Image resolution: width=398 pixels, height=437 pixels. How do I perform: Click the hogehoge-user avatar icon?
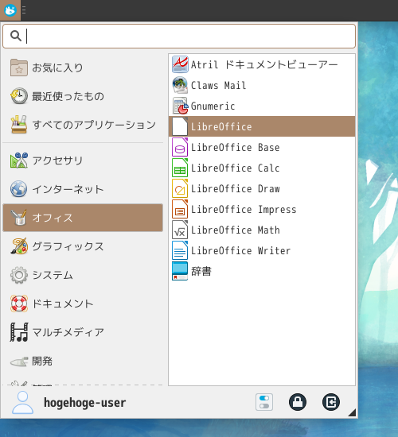22,403
